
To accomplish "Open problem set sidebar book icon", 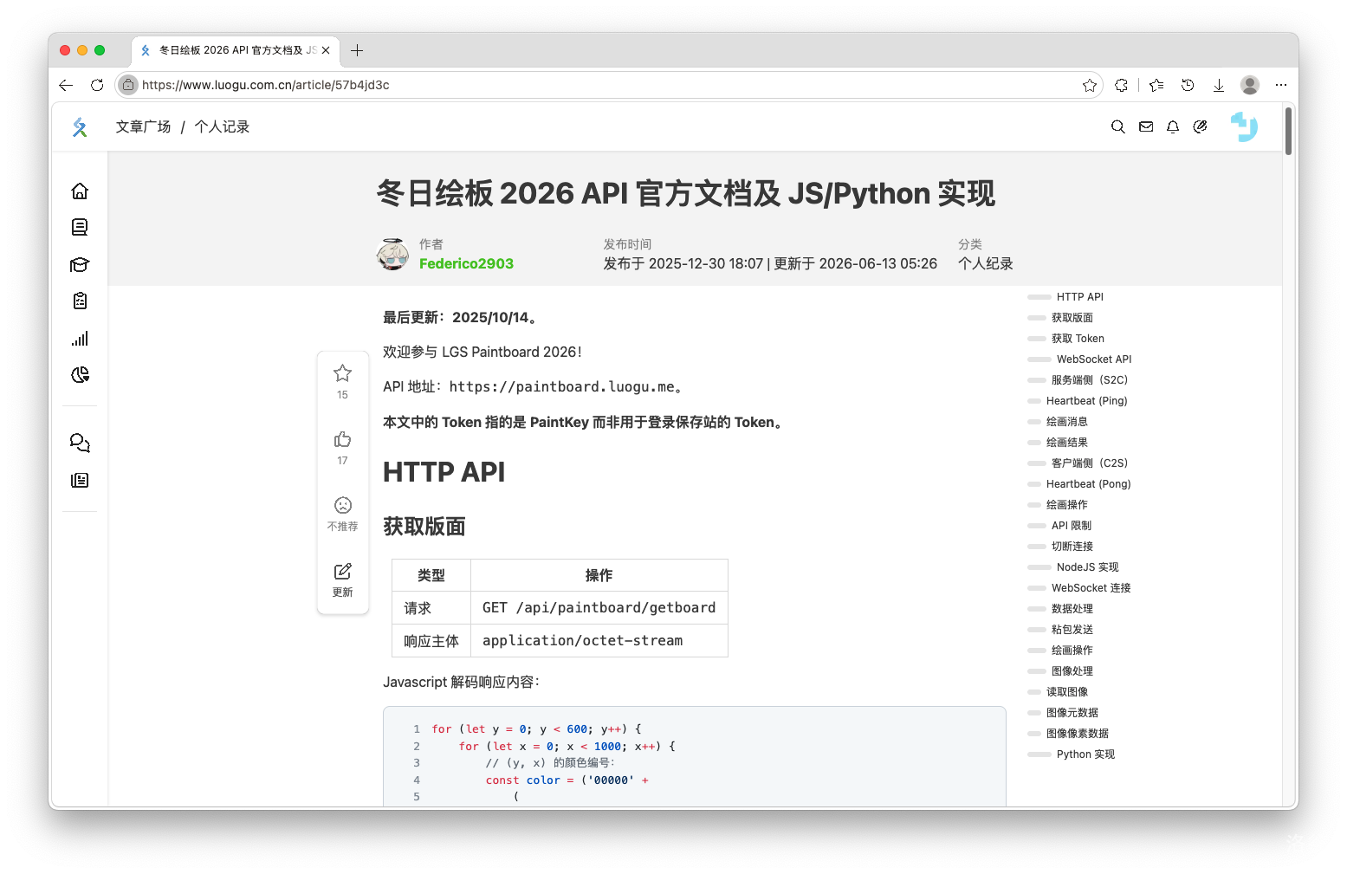I will [80, 227].
